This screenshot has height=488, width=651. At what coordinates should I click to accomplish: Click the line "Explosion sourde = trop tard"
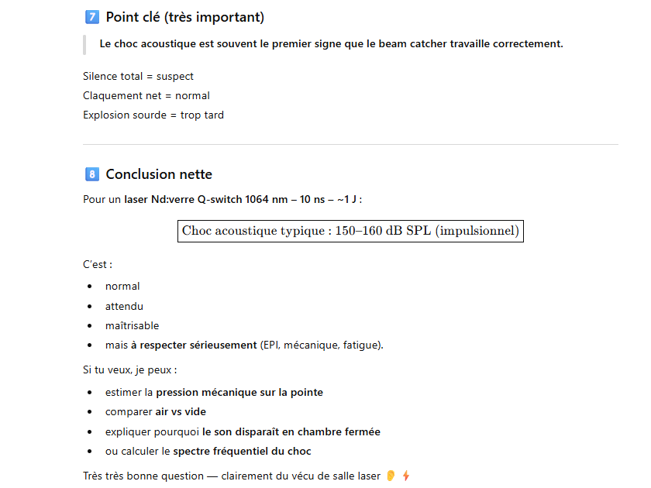(x=153, y=115)
